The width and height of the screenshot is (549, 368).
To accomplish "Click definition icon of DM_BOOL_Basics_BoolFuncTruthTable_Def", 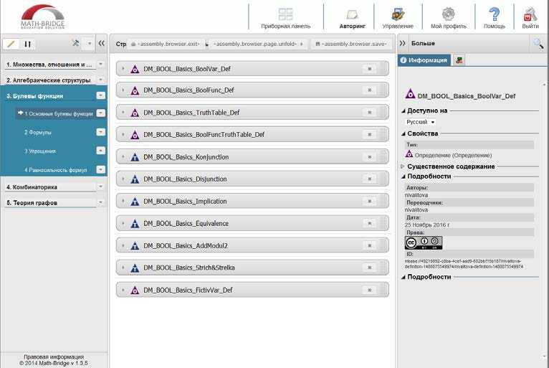I will click(135, 135).
